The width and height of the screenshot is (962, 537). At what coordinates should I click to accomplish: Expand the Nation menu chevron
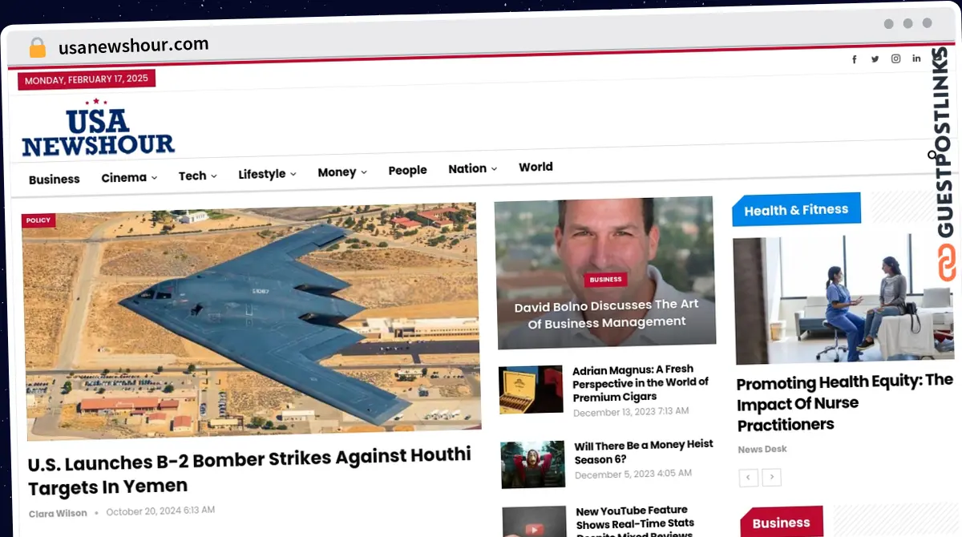click(x=494, y=168)
